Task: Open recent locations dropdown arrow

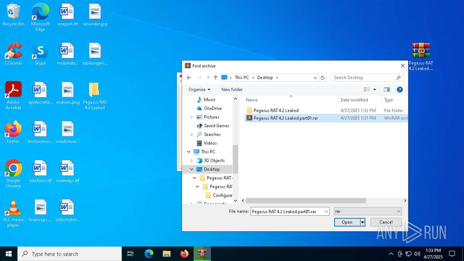Action: (x=208, y=78)
